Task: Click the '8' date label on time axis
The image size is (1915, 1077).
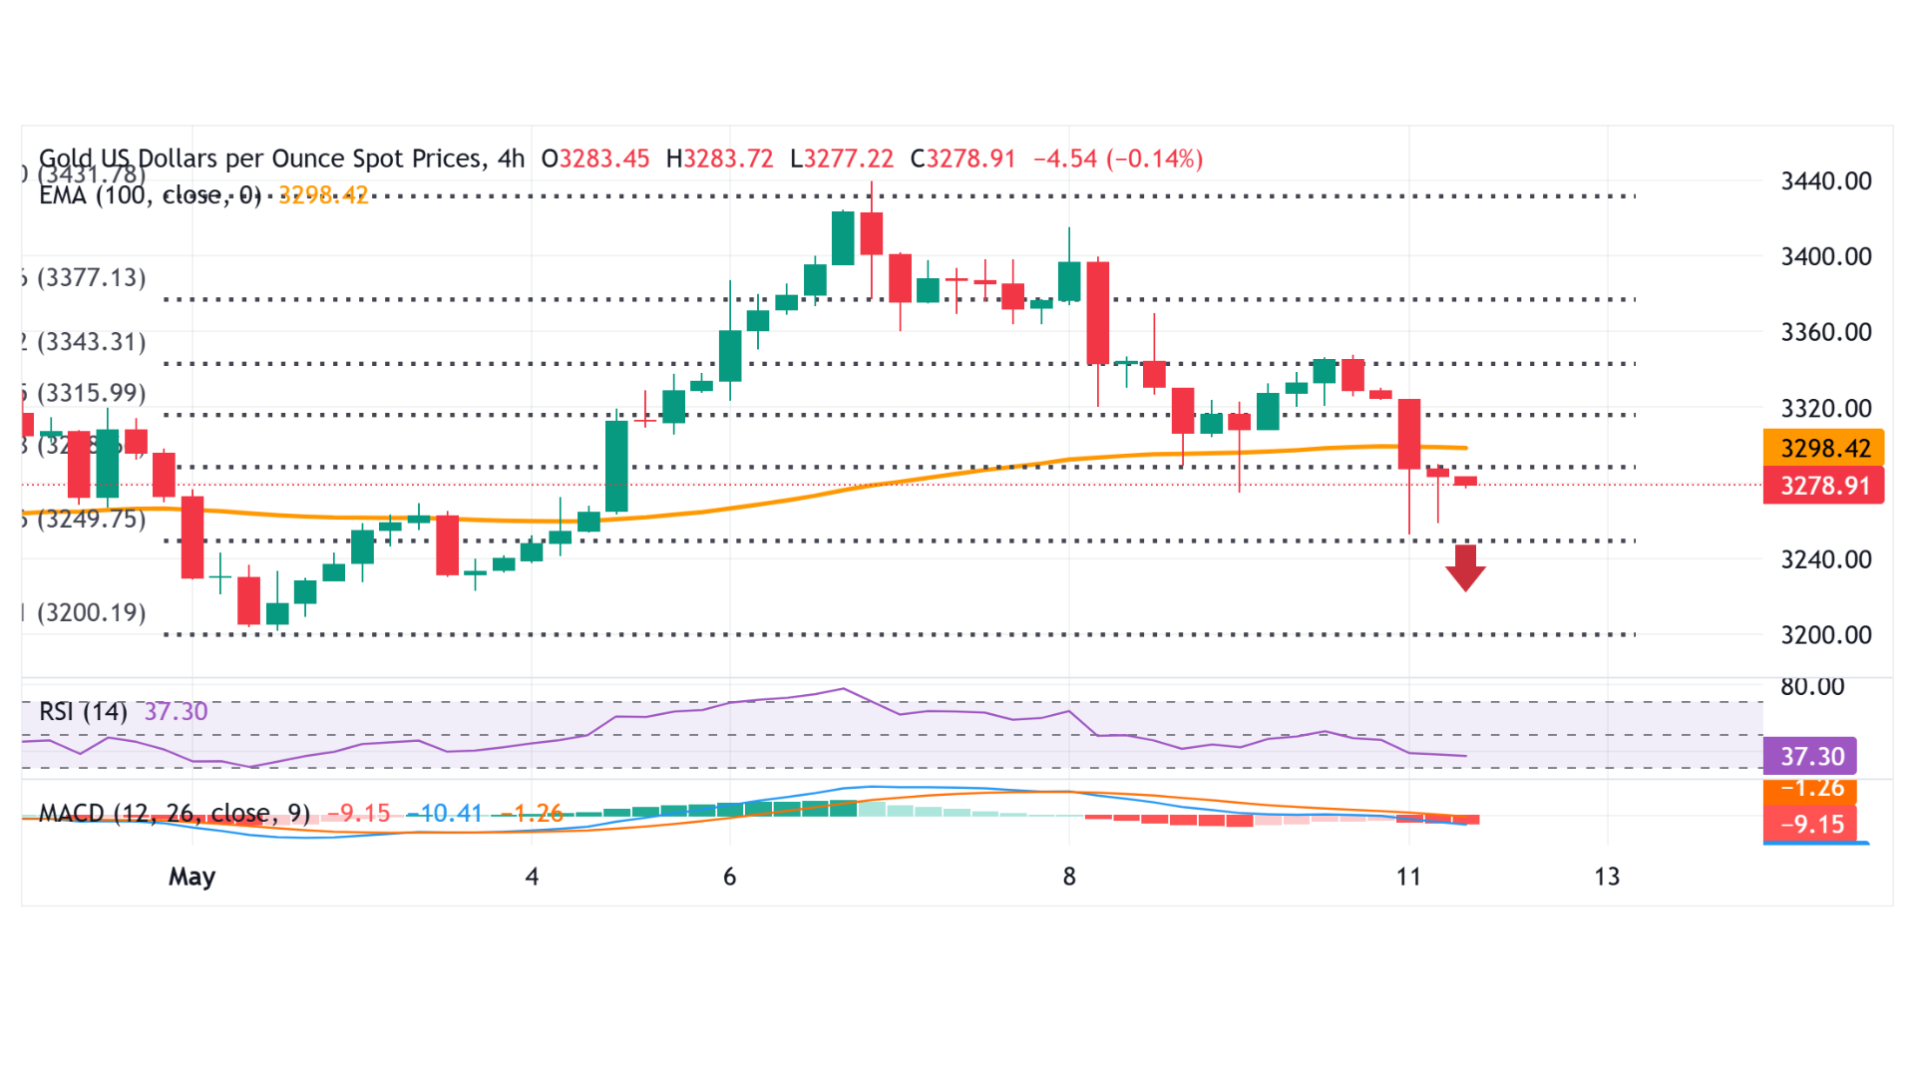Action: point(1069,877)
